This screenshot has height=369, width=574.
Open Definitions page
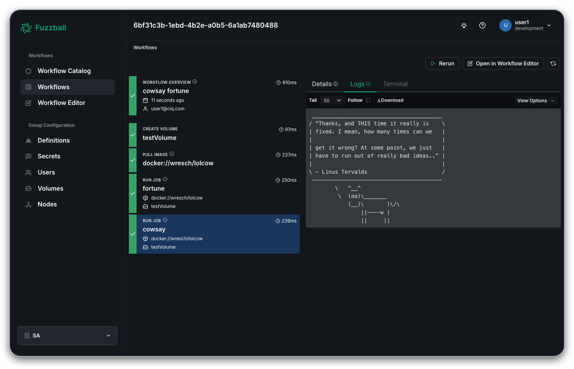click(x=68, y=141)
